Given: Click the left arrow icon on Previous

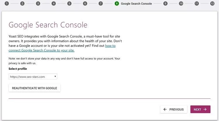Looking at the screenshot, I should coord(165,109).
